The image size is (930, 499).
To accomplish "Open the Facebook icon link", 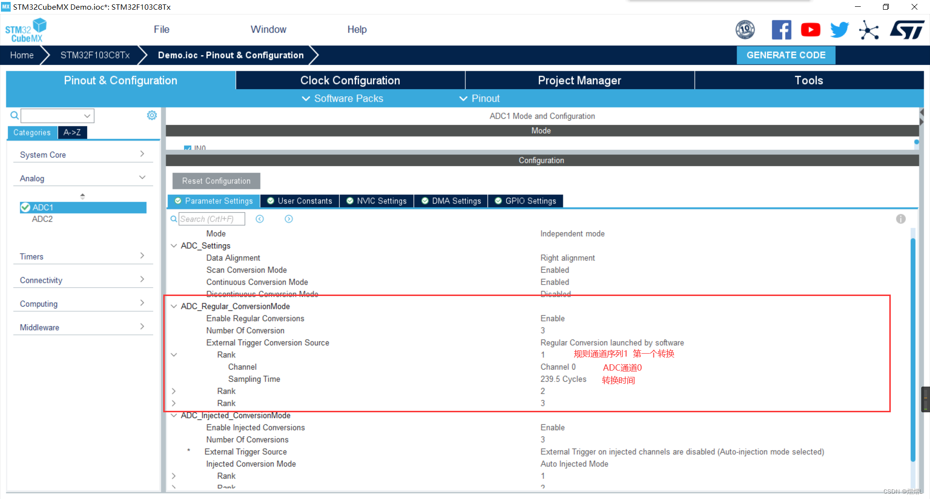I will (x=781, y=30).
